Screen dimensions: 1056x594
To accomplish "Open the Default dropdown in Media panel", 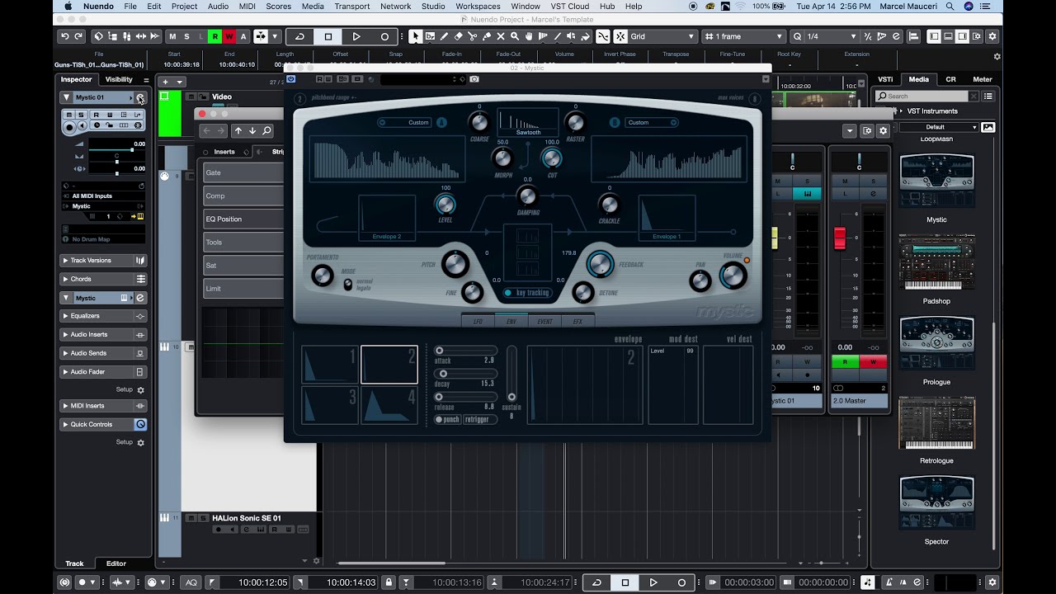I will (x=939, y=127).
